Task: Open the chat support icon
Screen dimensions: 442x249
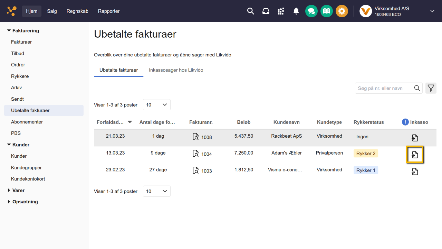Action: (x=311, y=11)
